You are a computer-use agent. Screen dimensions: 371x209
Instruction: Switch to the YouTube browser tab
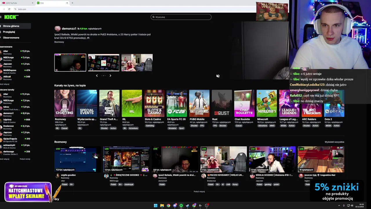[x=17, y=3]
